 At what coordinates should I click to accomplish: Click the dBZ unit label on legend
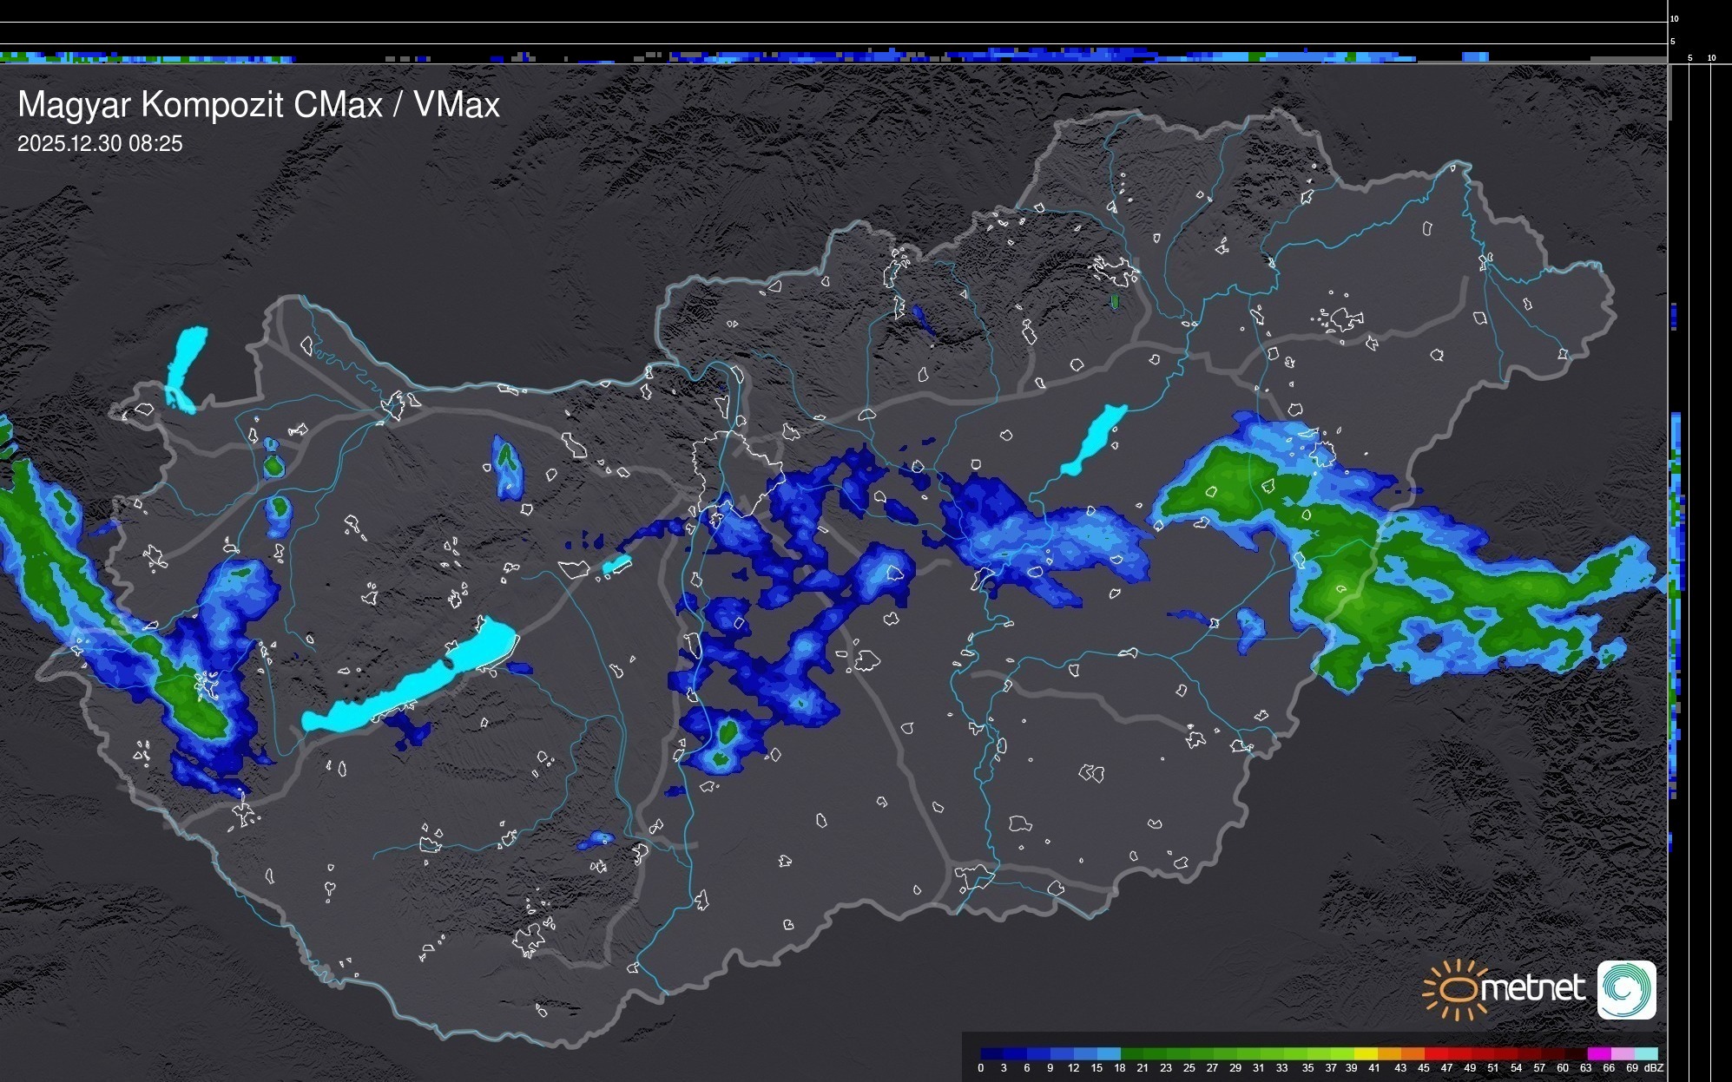tap(1653, 1068)
